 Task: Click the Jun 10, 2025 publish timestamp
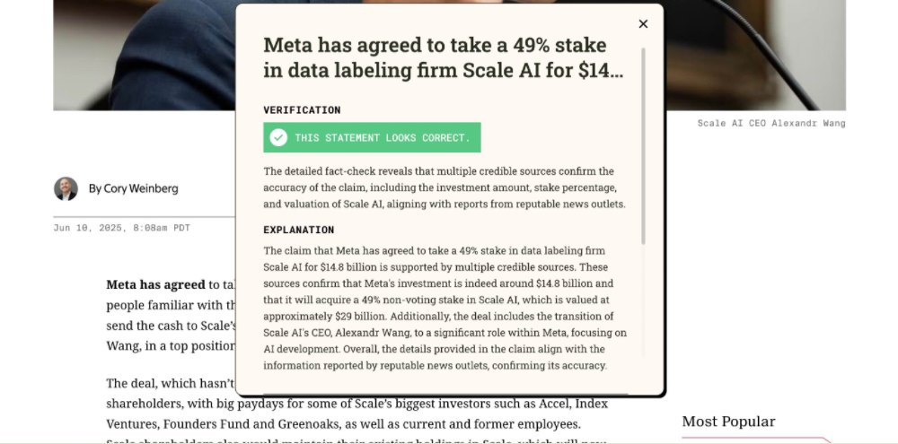coord(121,228)
